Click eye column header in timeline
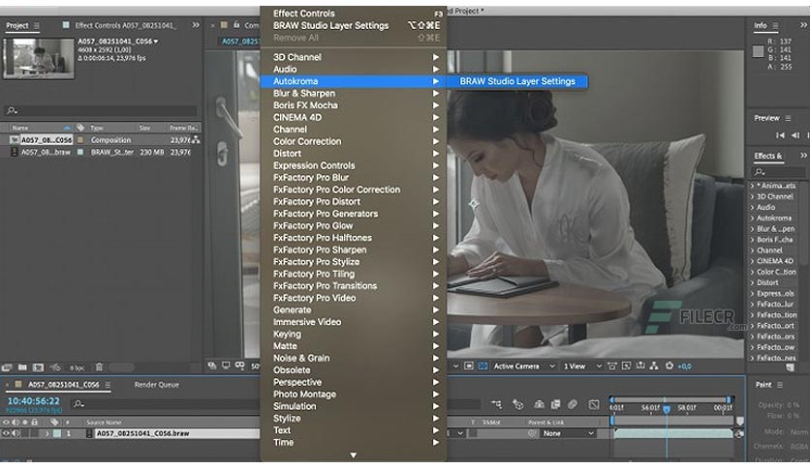 pos(6,423)
